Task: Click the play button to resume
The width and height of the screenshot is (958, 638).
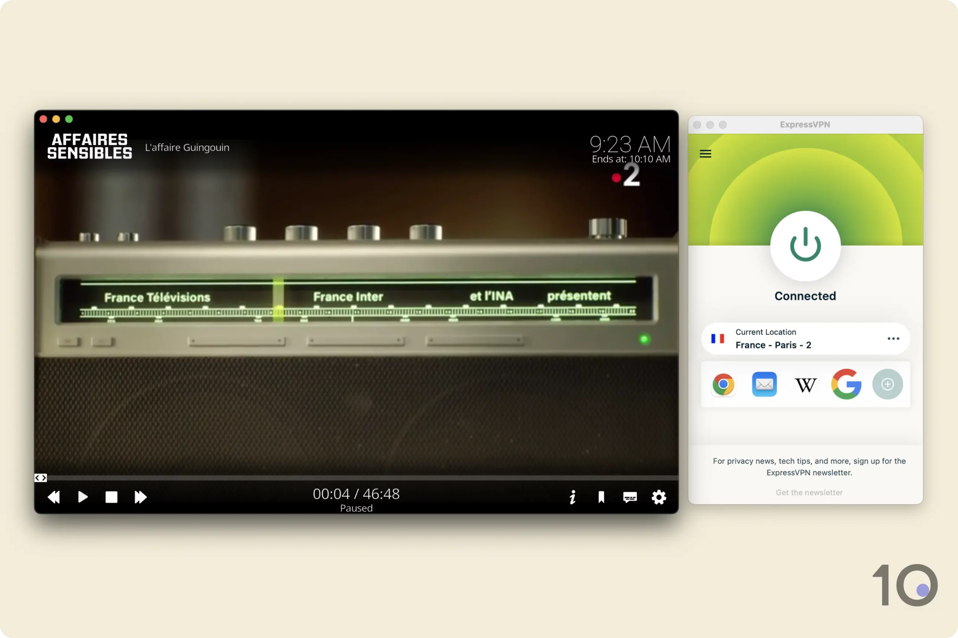Action: [x=83, y=497]
